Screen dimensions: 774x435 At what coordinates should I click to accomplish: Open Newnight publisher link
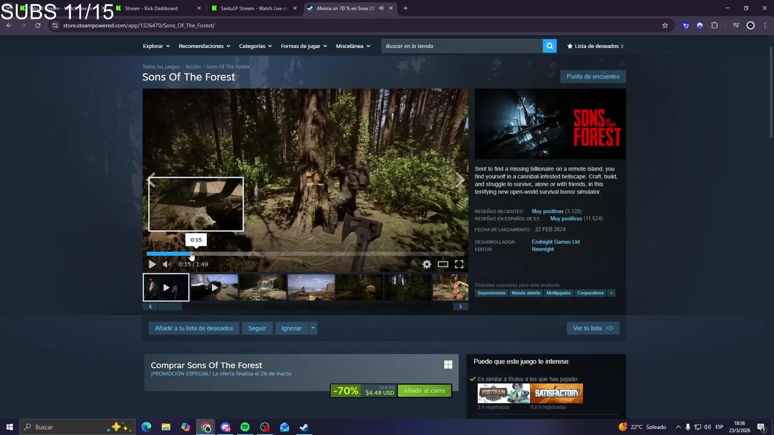tap(542, 249)
